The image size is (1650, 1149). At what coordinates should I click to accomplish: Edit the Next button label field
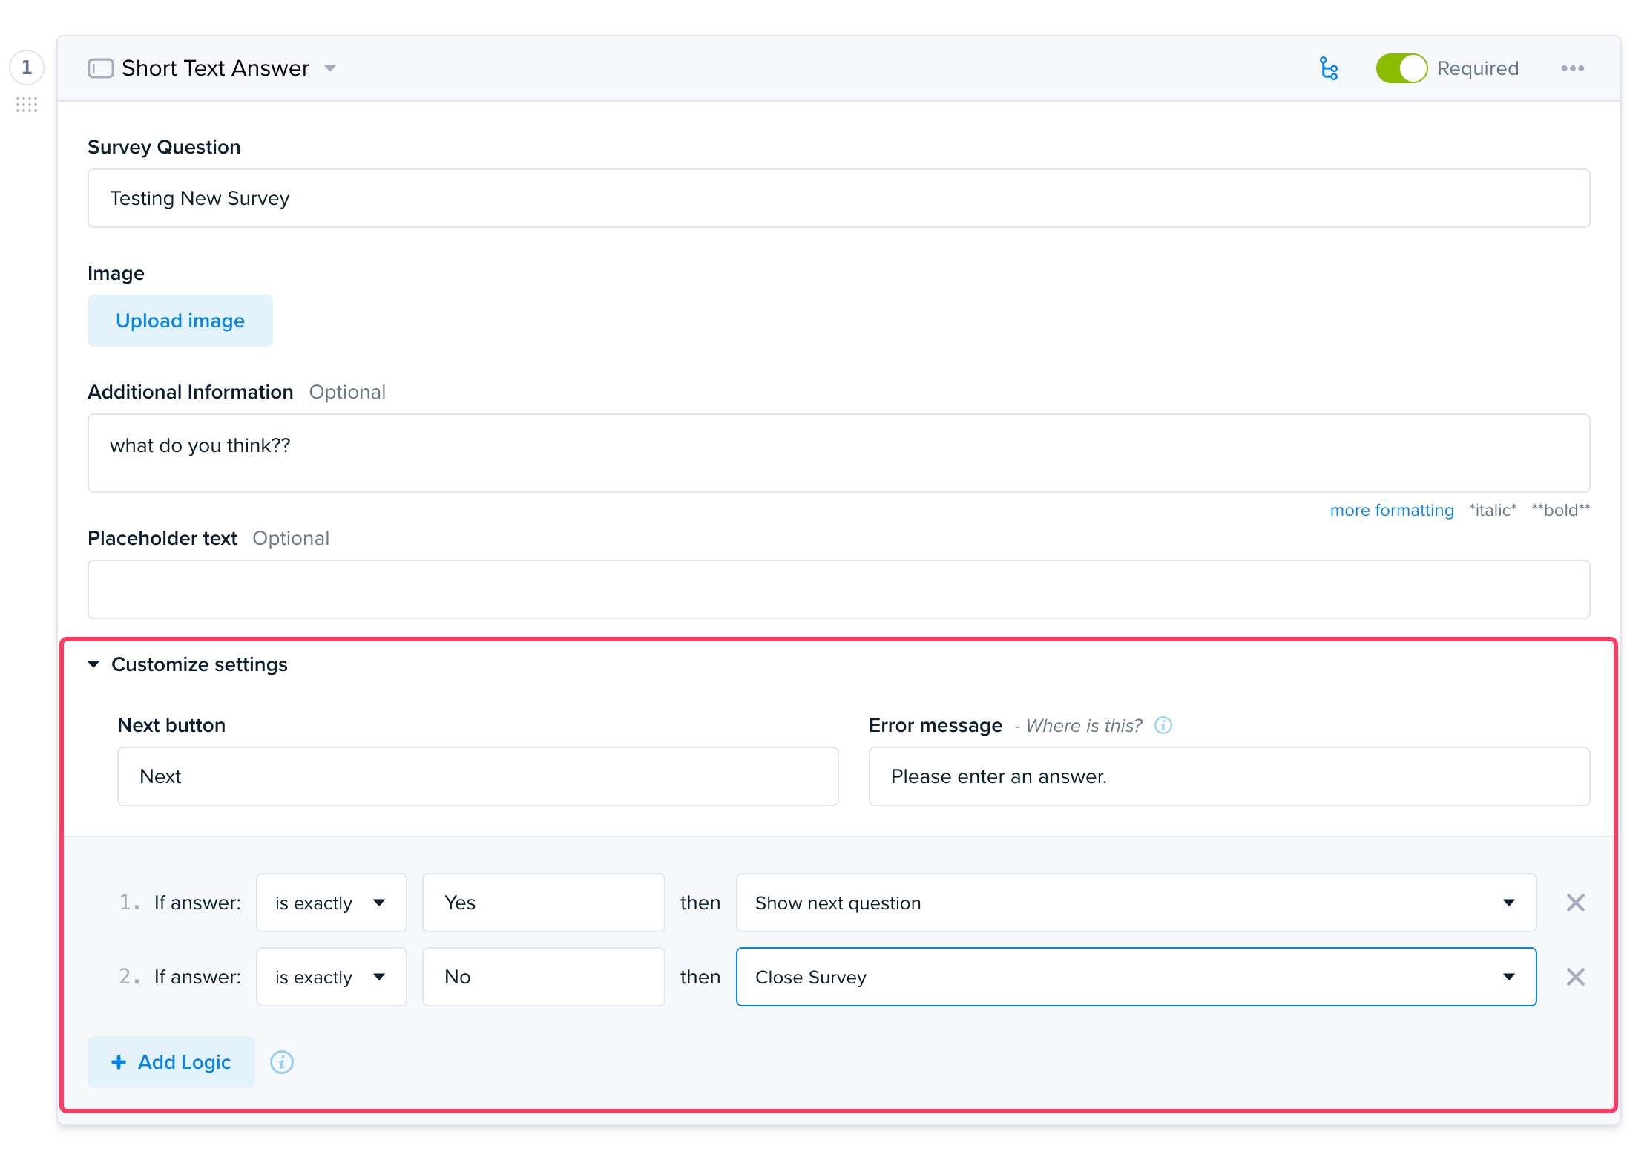478,776
